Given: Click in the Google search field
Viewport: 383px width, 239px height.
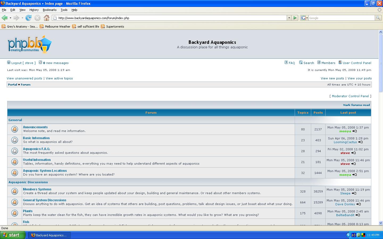Looking at the screenshot, I should (341, 18).
